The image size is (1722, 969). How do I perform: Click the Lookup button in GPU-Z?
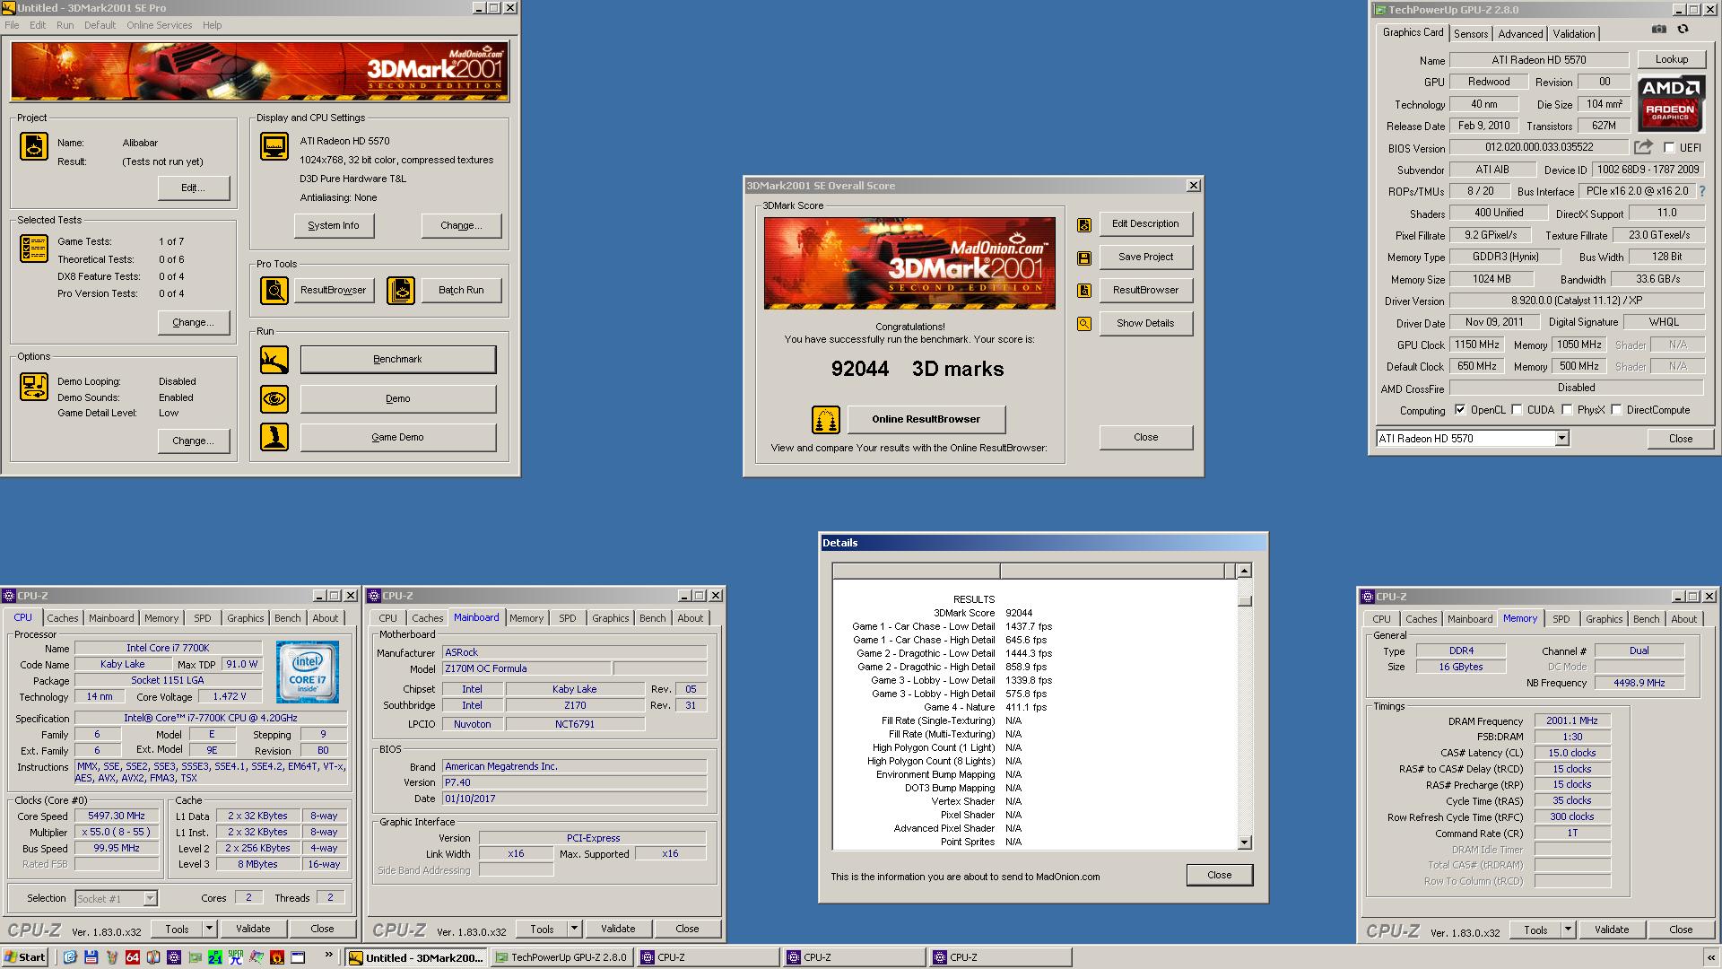1671,59
